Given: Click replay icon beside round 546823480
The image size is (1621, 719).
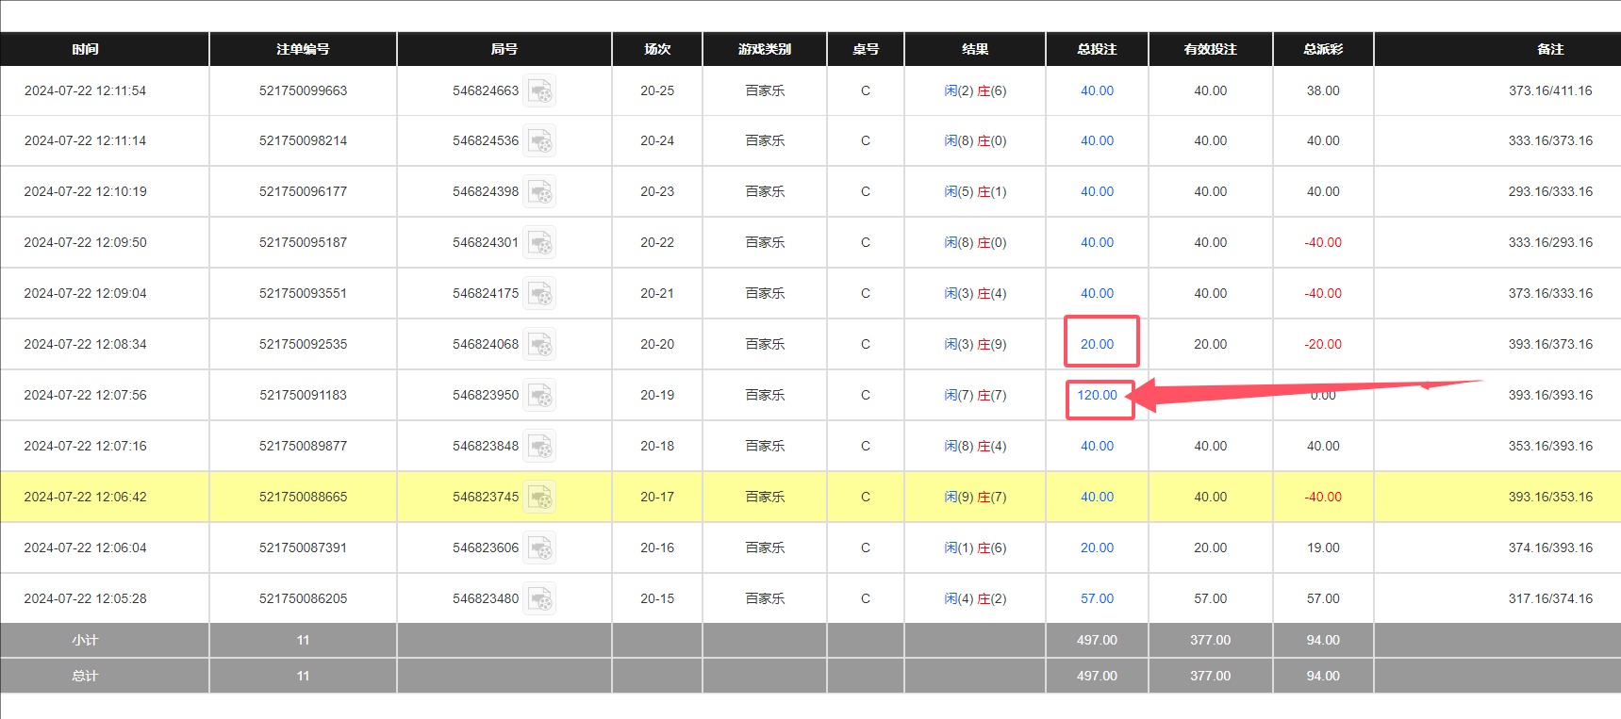Looking at the screenshot, I should coord(539,599).
